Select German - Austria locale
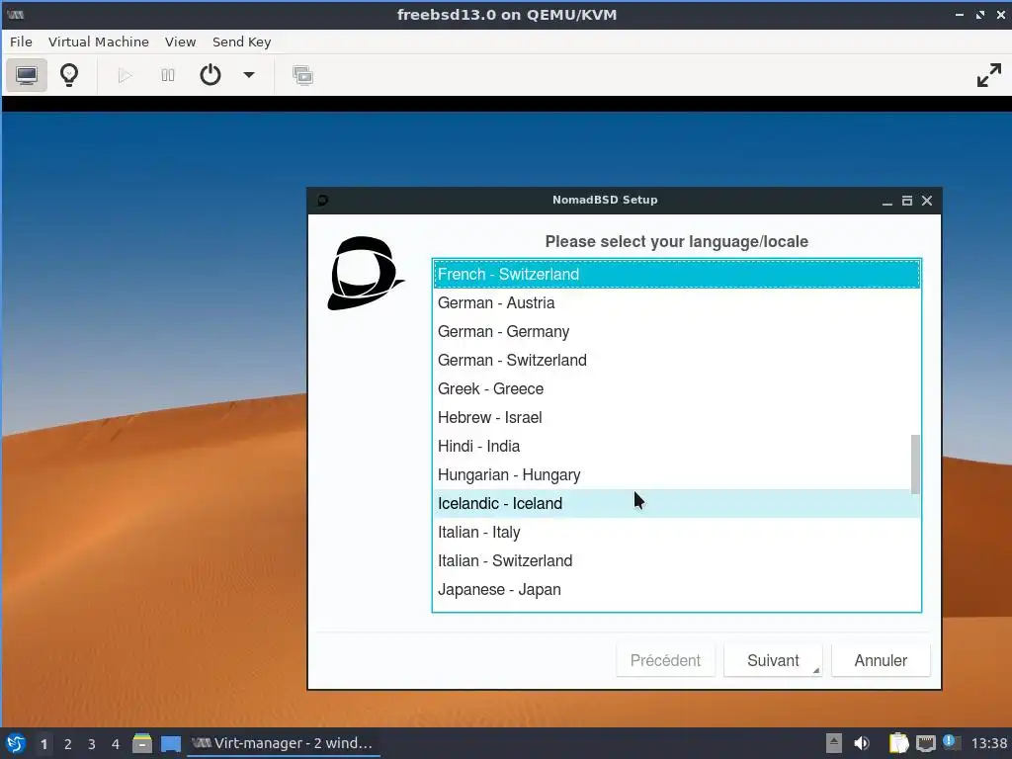This screenshot has height=759, width=1012. (x=676, y=302)
